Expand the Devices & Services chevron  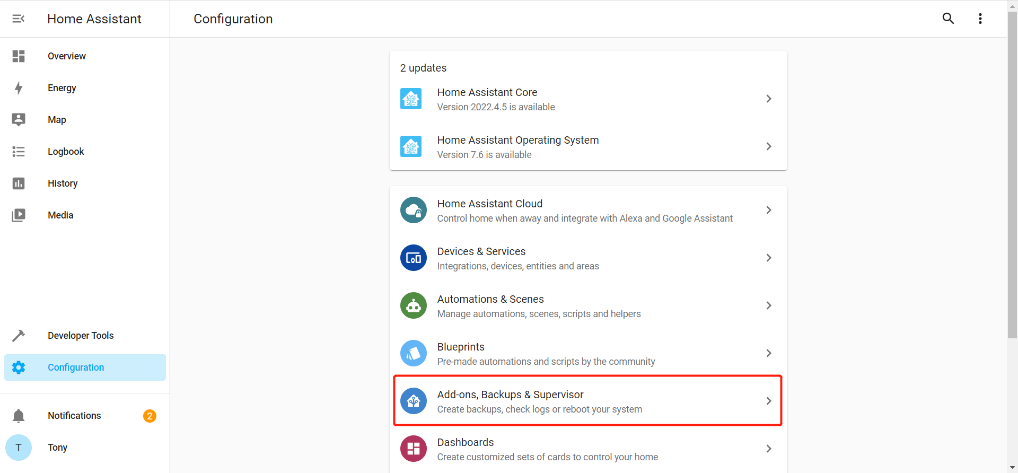[x=769, y=258]
